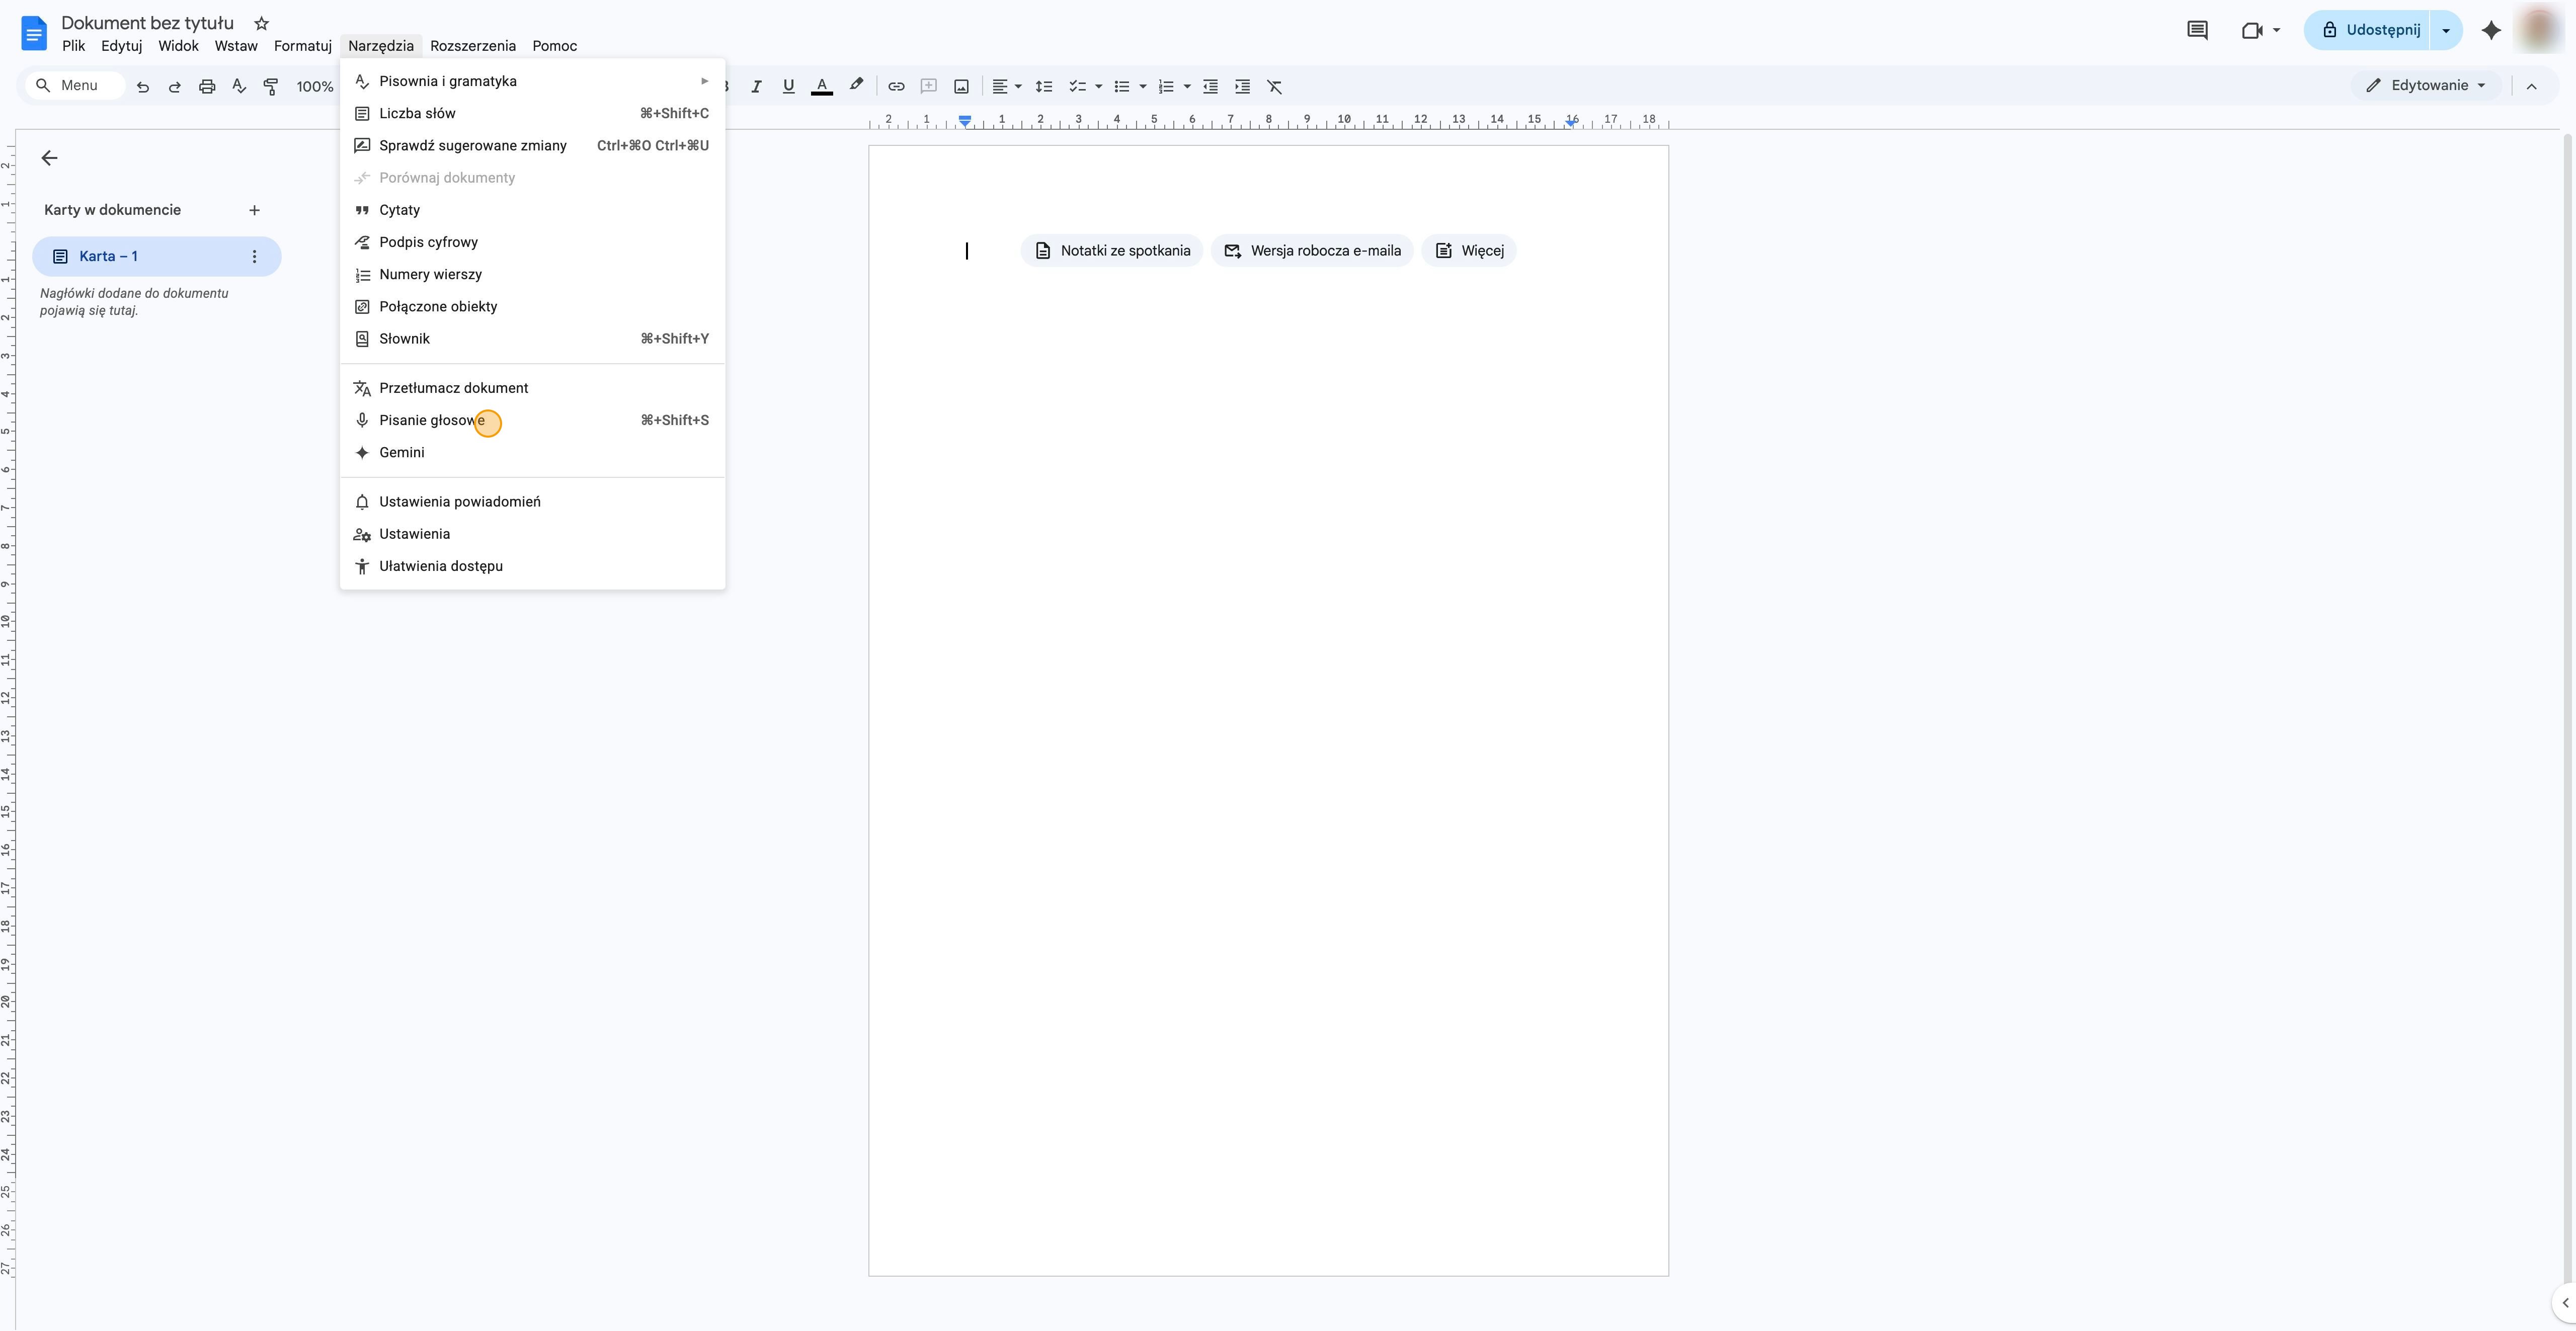Click the print icon
The image size is (2576, 1331).
point(207,87)
